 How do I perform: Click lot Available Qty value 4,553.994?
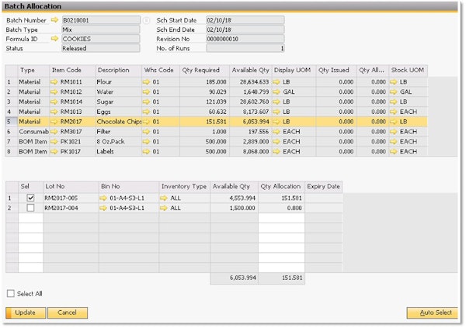point(242,198)
